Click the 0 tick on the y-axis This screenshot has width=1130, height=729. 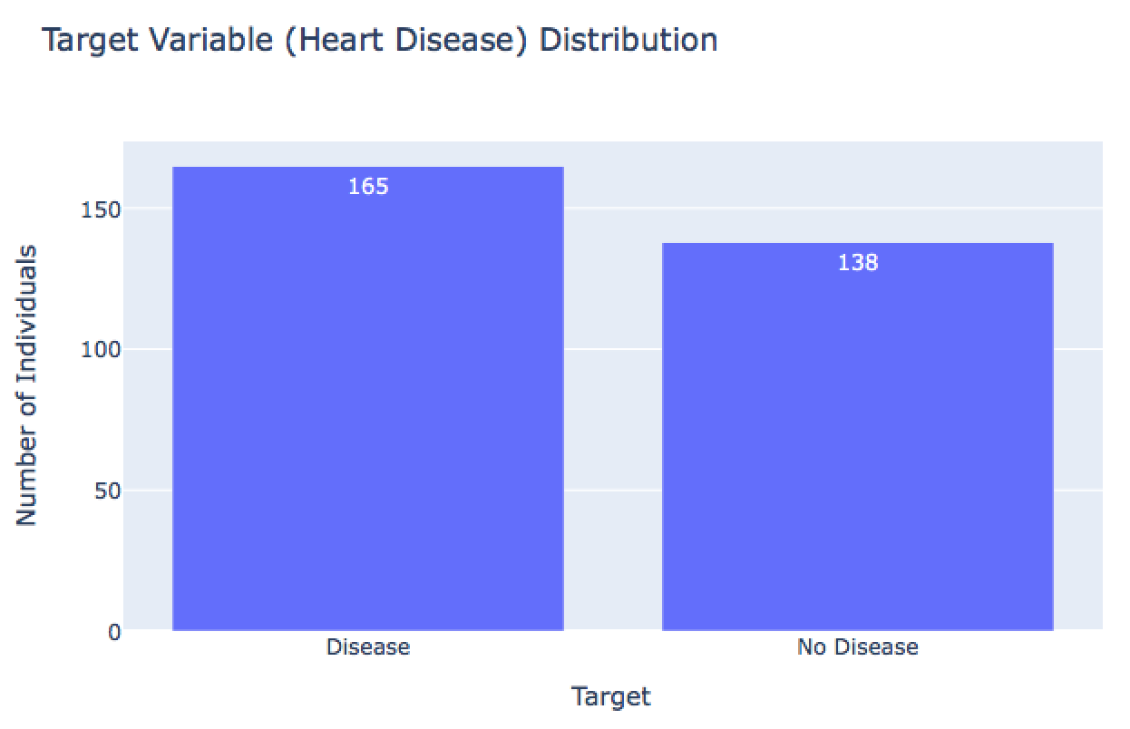[114, 632]
